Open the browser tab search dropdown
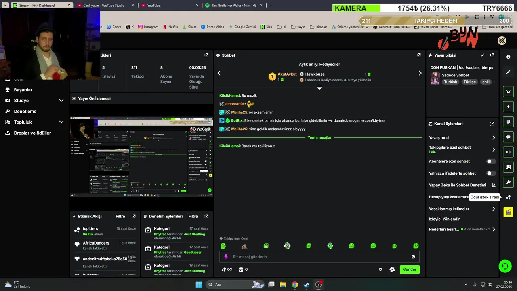This screenshot has height=291, width=517. tap(5, 6)
